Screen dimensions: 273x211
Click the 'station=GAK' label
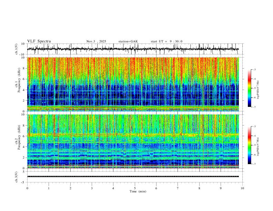tap(128, 41)
